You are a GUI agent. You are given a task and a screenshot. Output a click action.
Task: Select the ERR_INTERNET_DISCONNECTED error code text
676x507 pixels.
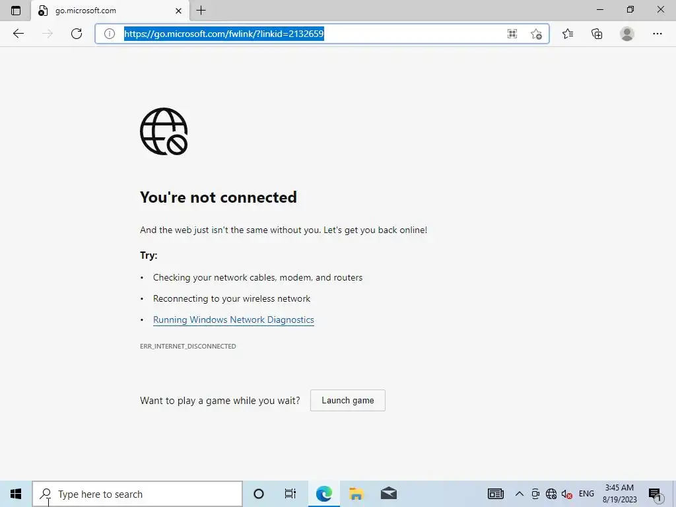tap(188, 346)
